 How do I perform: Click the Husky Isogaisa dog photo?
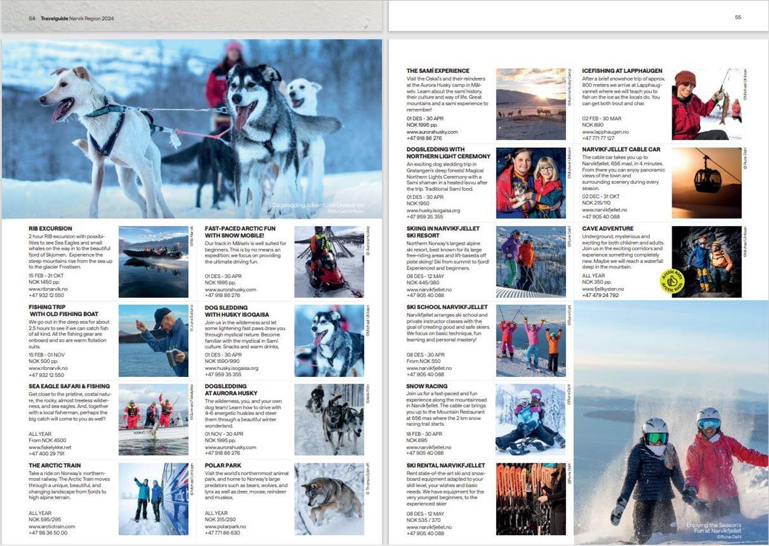[x=329, y=341]
